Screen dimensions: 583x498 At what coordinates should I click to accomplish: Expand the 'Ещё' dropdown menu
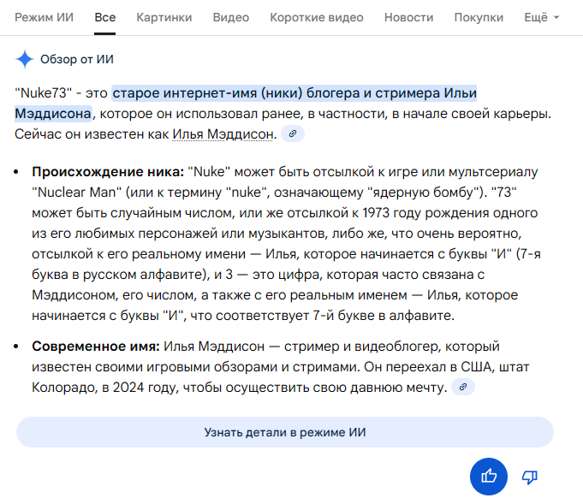[x=541, y=17]
